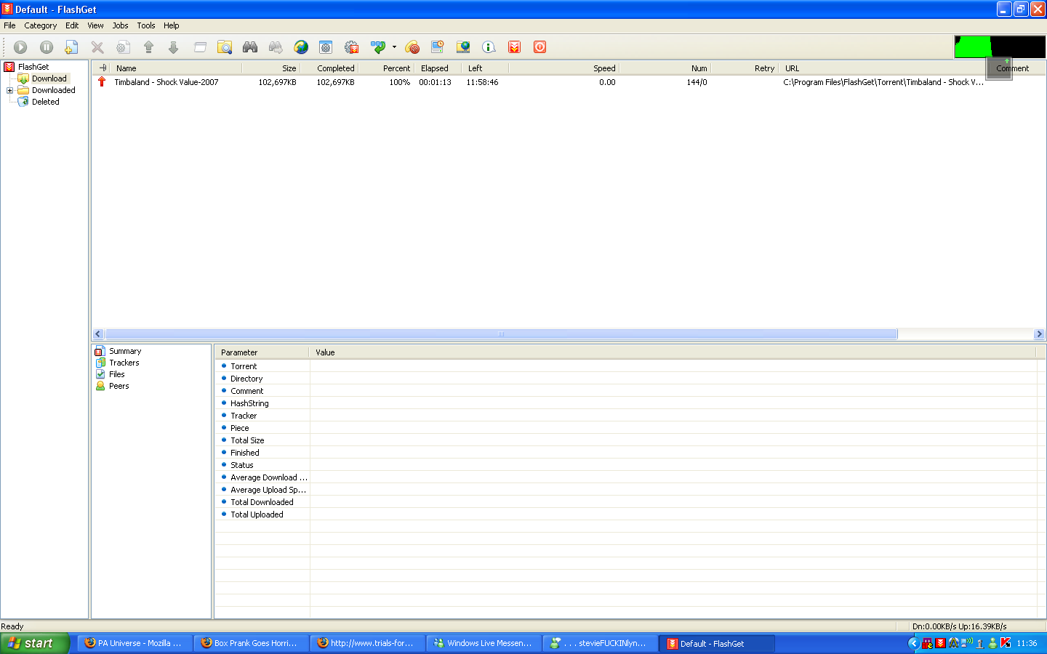Click the green speed graph in toolbar
This screenshot has height=654, width=1047.
pyautogui.click(x=1000, y=47)
